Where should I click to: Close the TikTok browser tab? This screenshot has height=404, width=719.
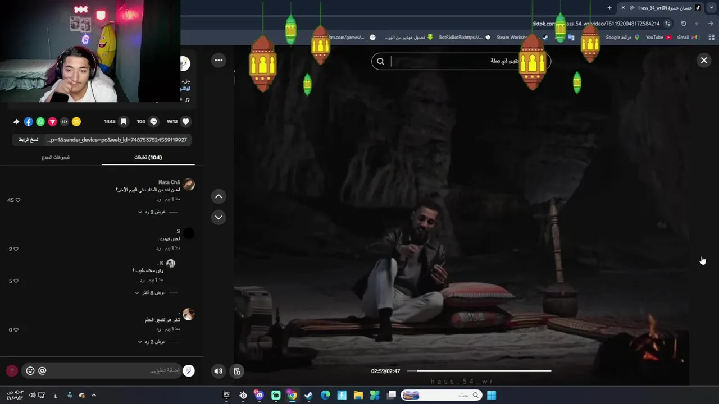pos(623,7)
